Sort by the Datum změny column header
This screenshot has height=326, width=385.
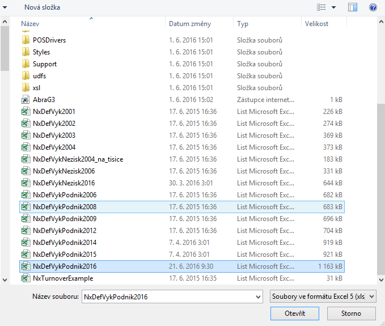189,24
